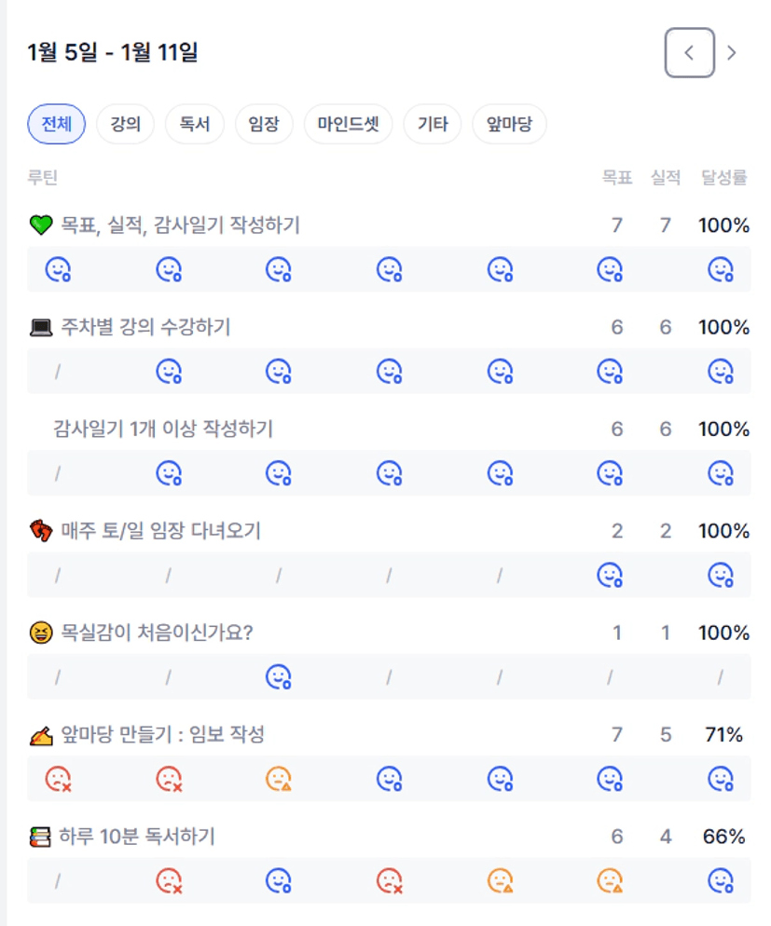Image resolution: width=771 pixels, height=926 pixels.
Task: Toggle the orange partial face in 앞마당 row
Action: click(279, 778)
